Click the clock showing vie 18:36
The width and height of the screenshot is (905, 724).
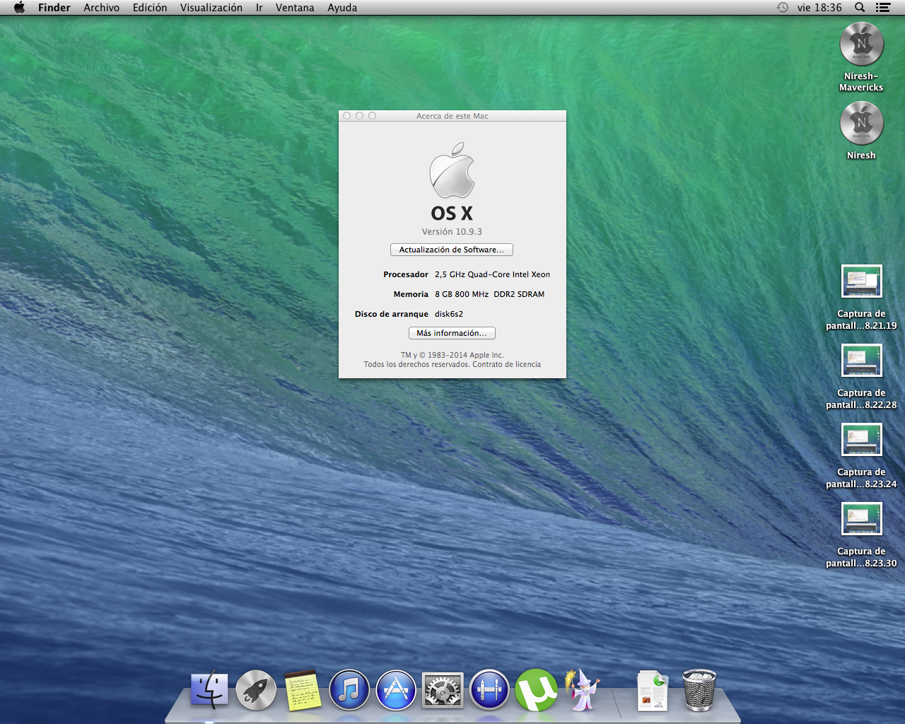(x=819, y=8)
